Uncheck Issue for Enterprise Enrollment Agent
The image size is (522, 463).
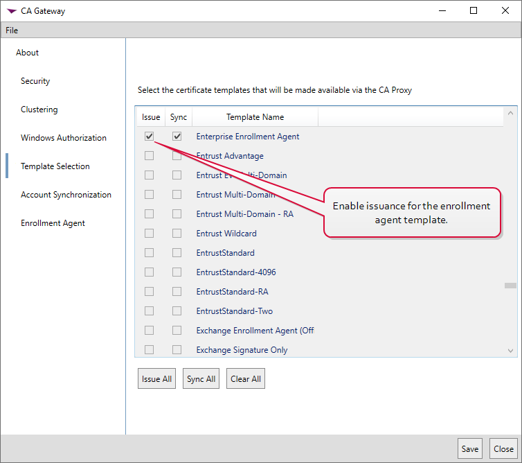[150, 137]
